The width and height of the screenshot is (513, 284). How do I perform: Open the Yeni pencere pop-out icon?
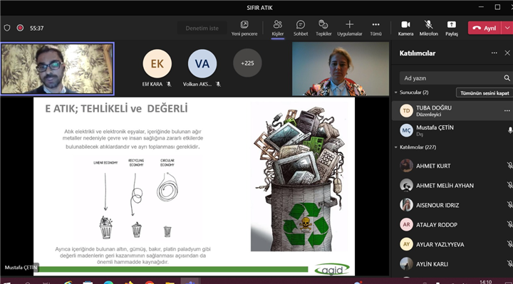[244, 28]
